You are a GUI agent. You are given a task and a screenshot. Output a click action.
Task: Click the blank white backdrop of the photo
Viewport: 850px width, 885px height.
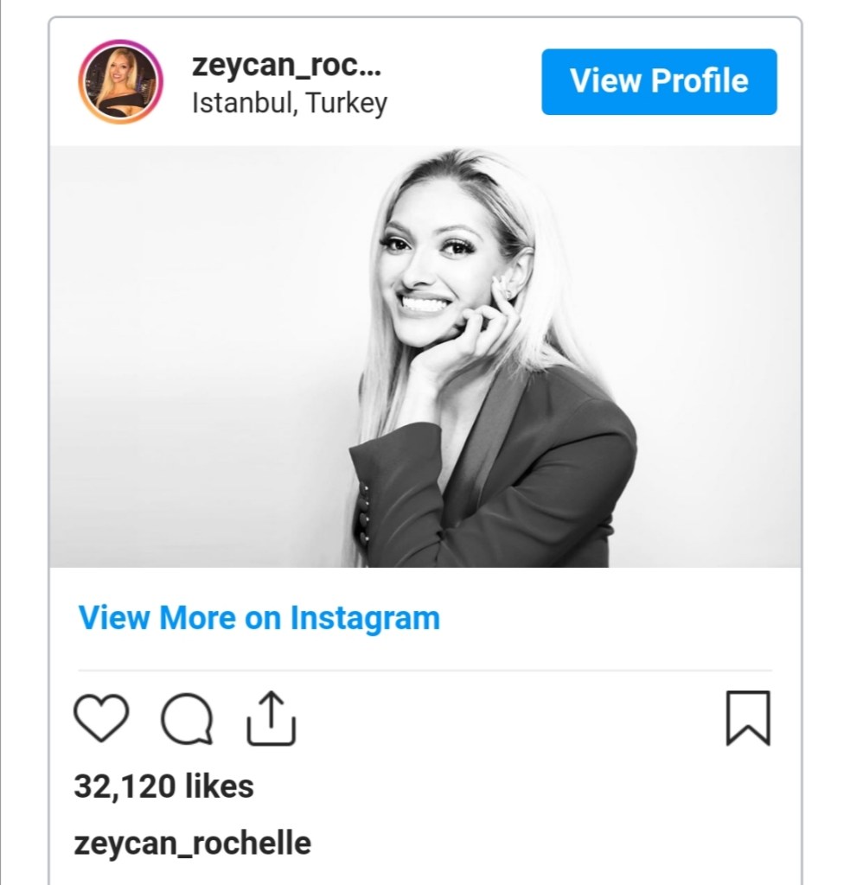click(x=190, y=346)
